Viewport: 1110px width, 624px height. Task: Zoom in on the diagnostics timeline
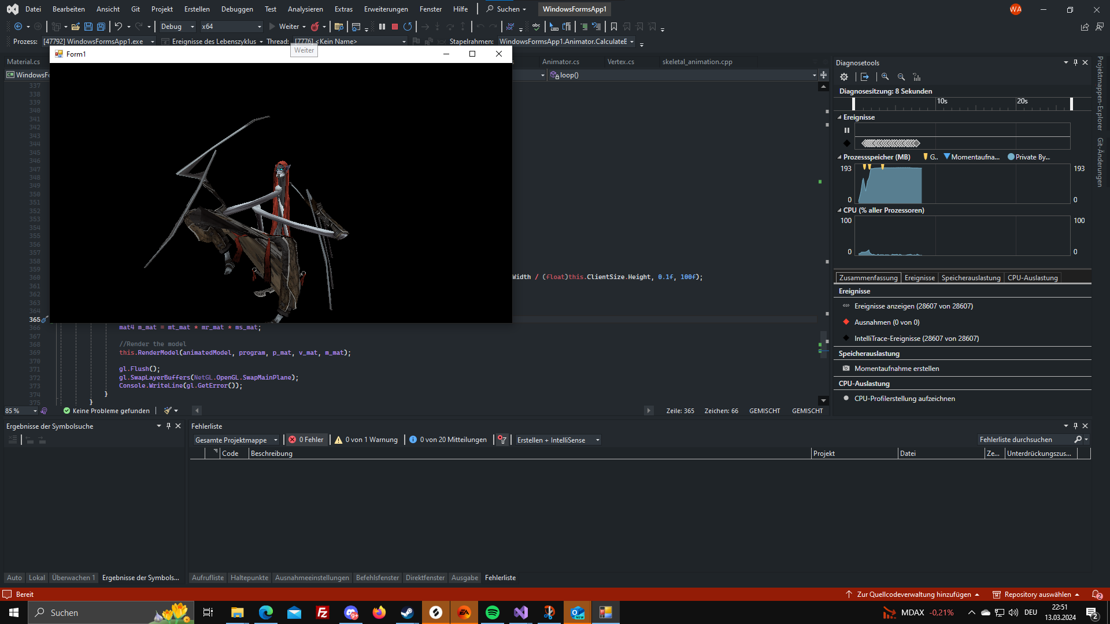(x=885, y=77)
